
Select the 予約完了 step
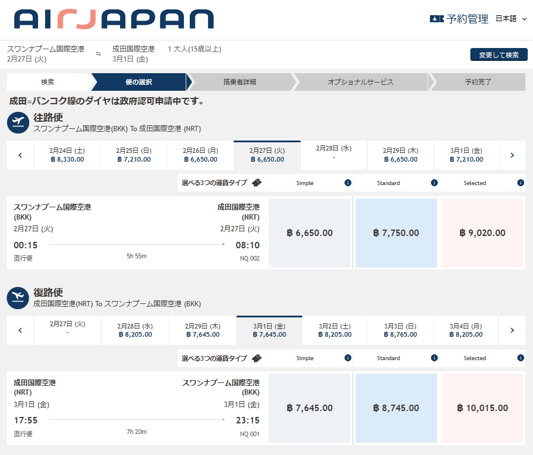tap(478, 82)
